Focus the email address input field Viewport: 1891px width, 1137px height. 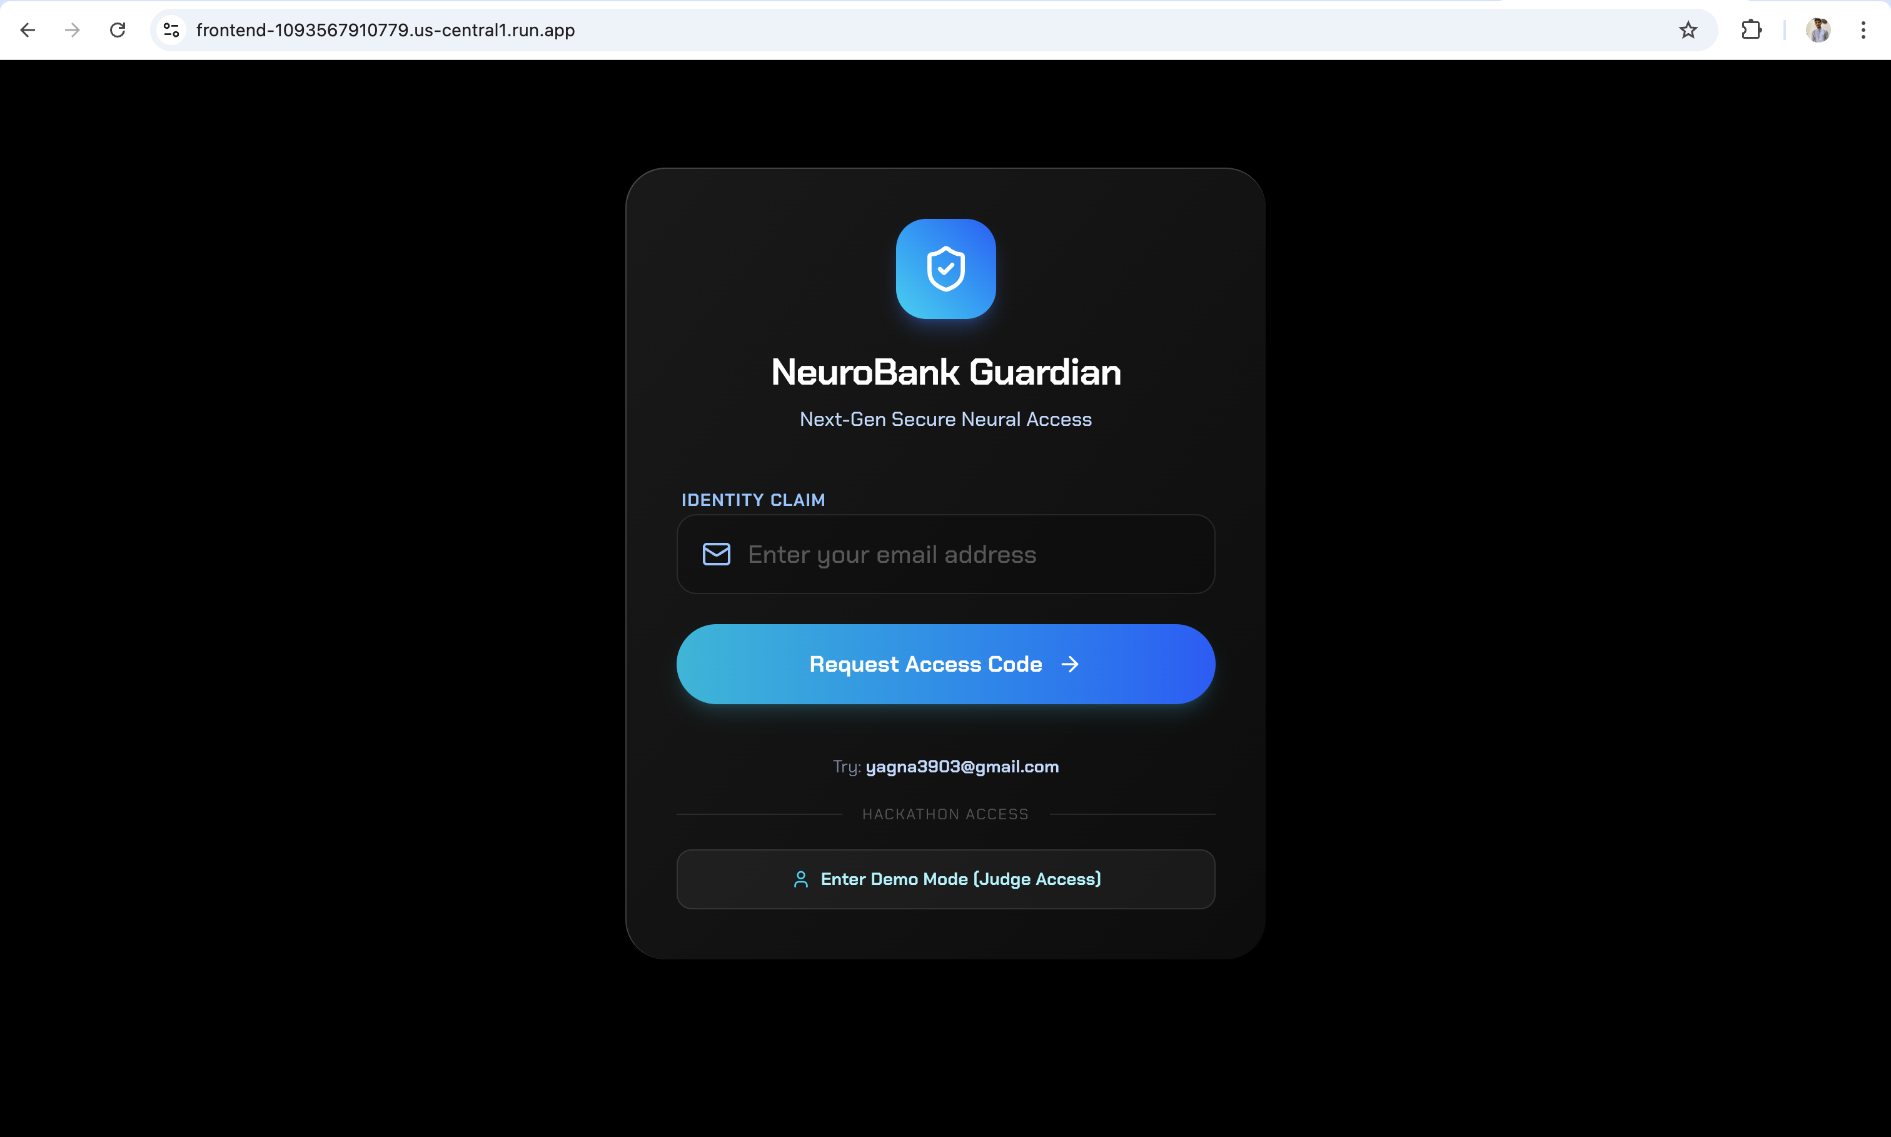tap(946, 554)
